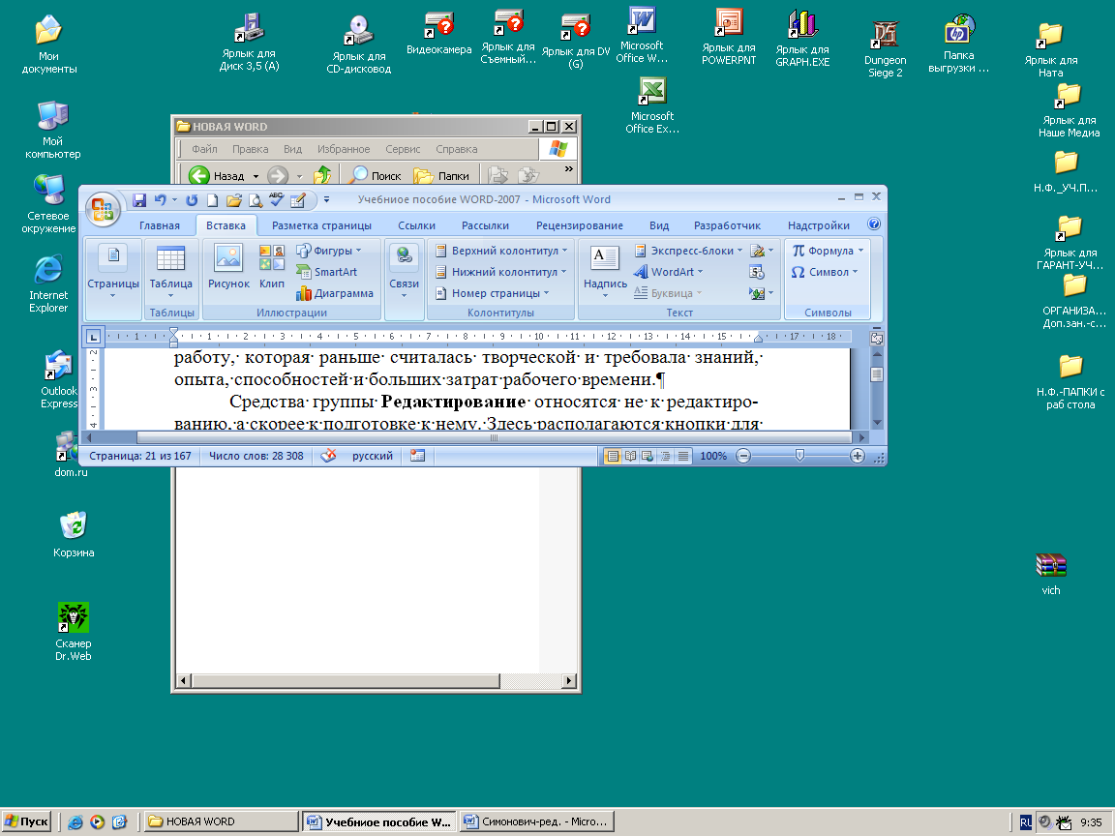1115x836 pixels.
Task: Click Up folder icon in НОВАЯ WORD window
Action: tap(323, 175)
